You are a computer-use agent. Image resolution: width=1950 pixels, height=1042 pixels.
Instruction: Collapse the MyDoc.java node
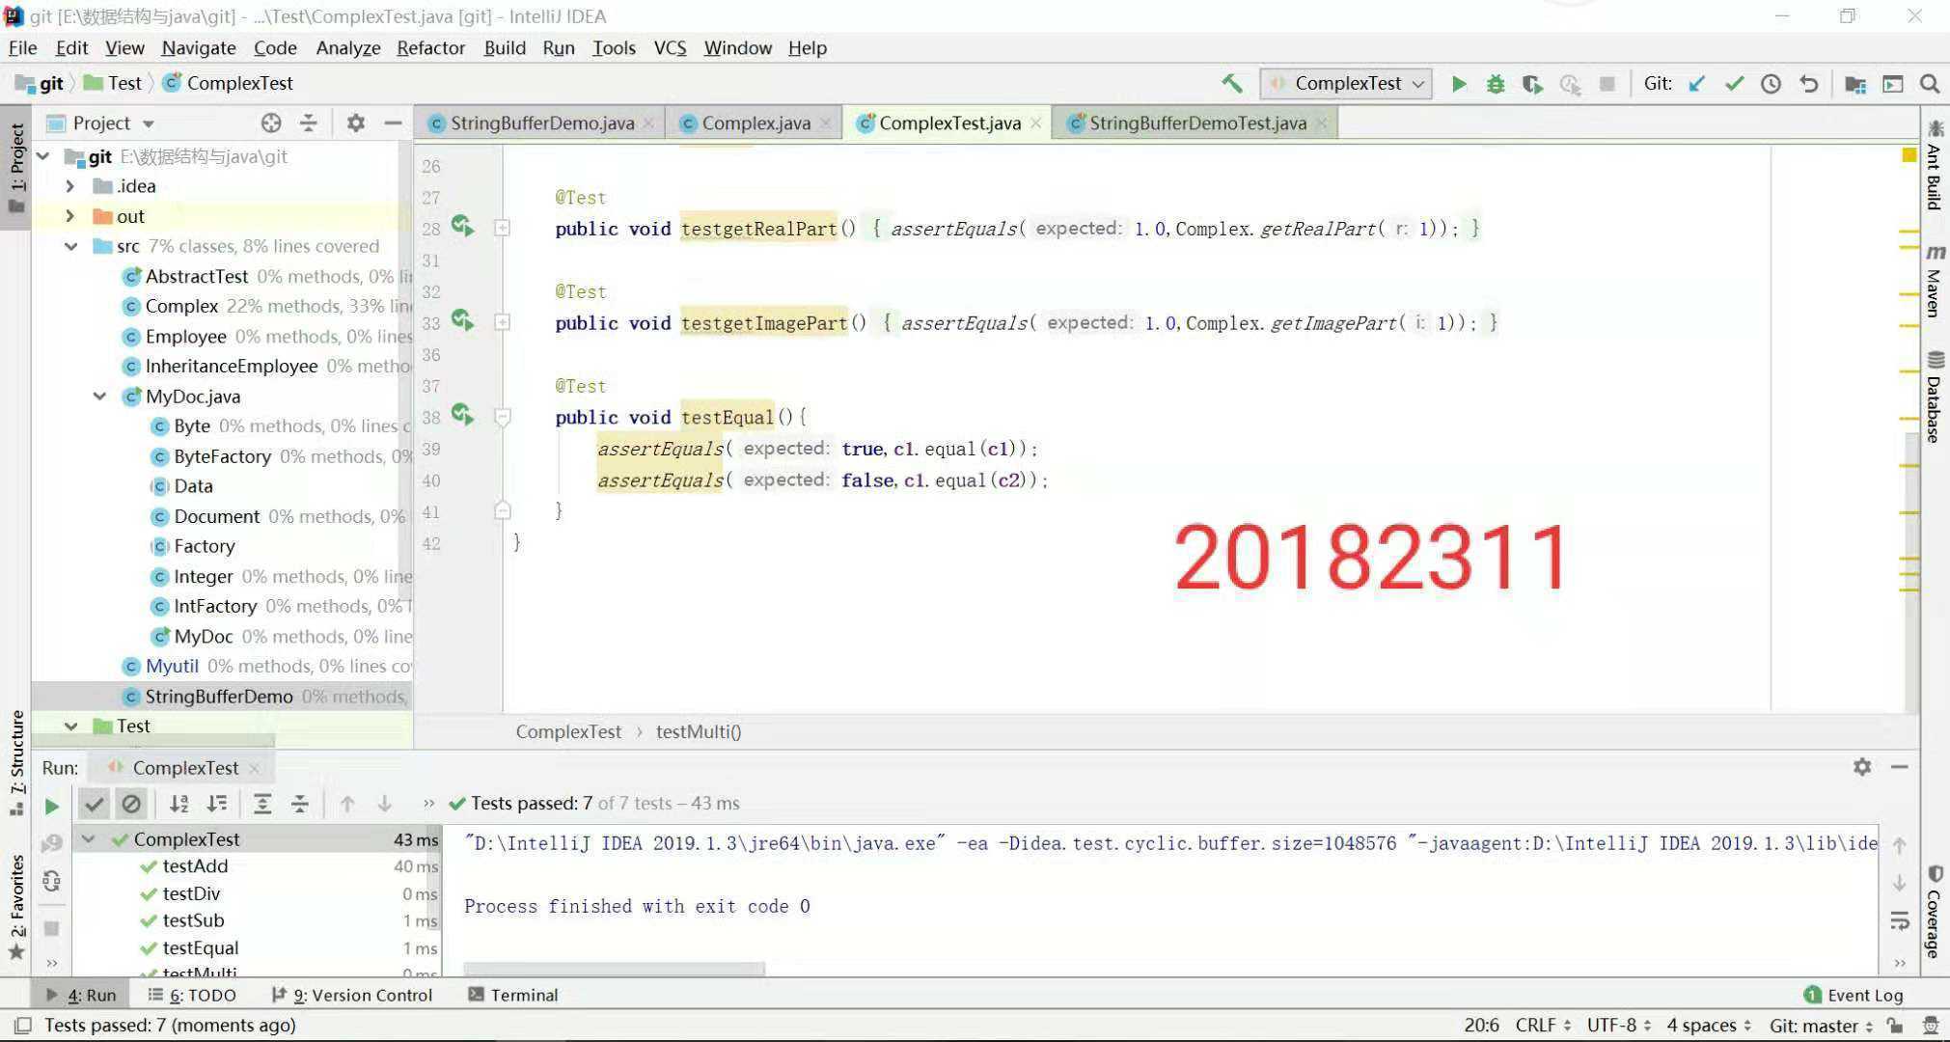[x=99, y=397]
